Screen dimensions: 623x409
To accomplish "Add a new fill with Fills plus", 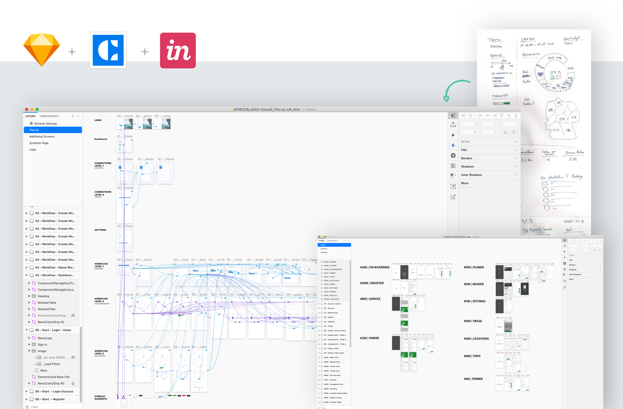I will 515,150.
